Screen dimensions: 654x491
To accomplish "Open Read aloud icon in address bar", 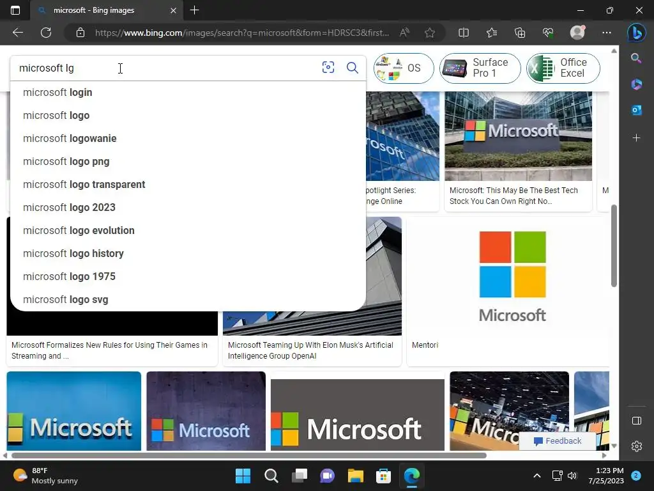I will pyautogui.click(x=404, y=33).
